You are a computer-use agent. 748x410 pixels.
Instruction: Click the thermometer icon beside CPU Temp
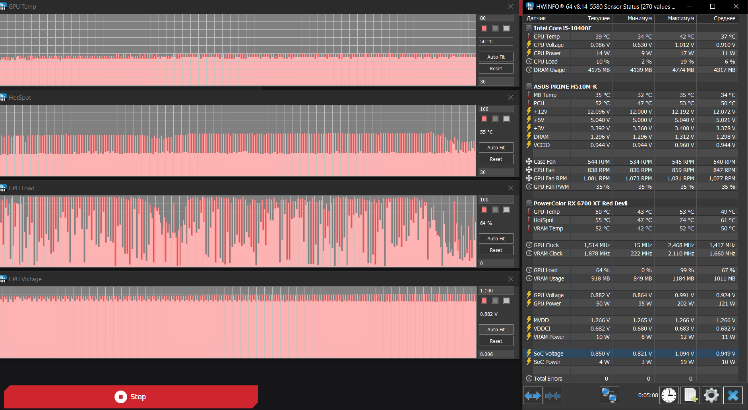(529, 37)
